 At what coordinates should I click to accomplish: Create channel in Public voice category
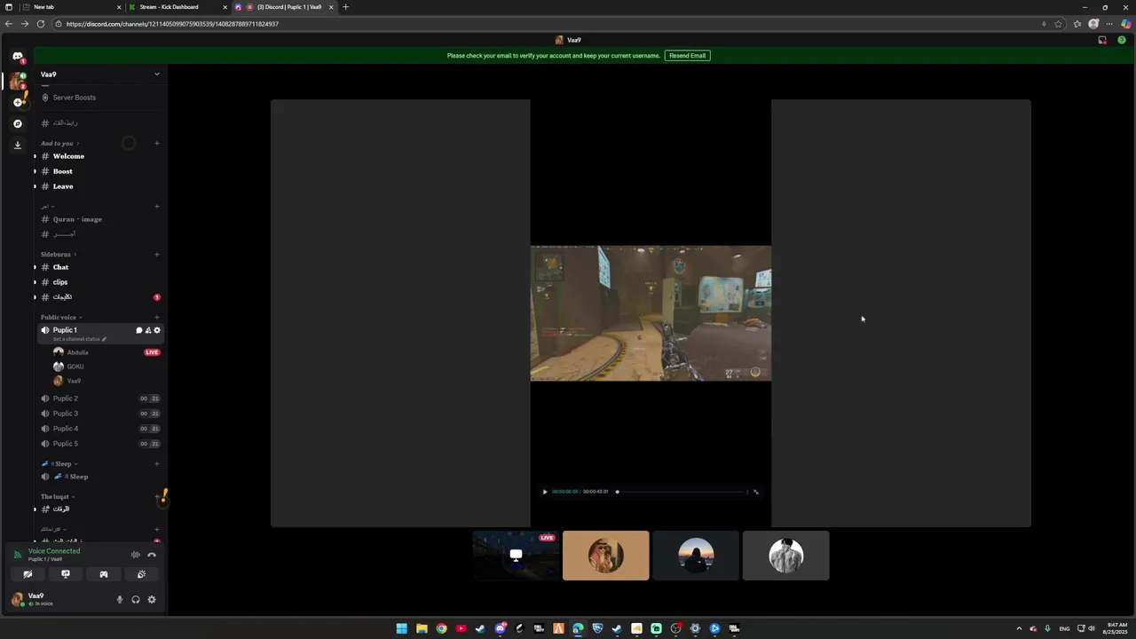click(x=157, y=317)
